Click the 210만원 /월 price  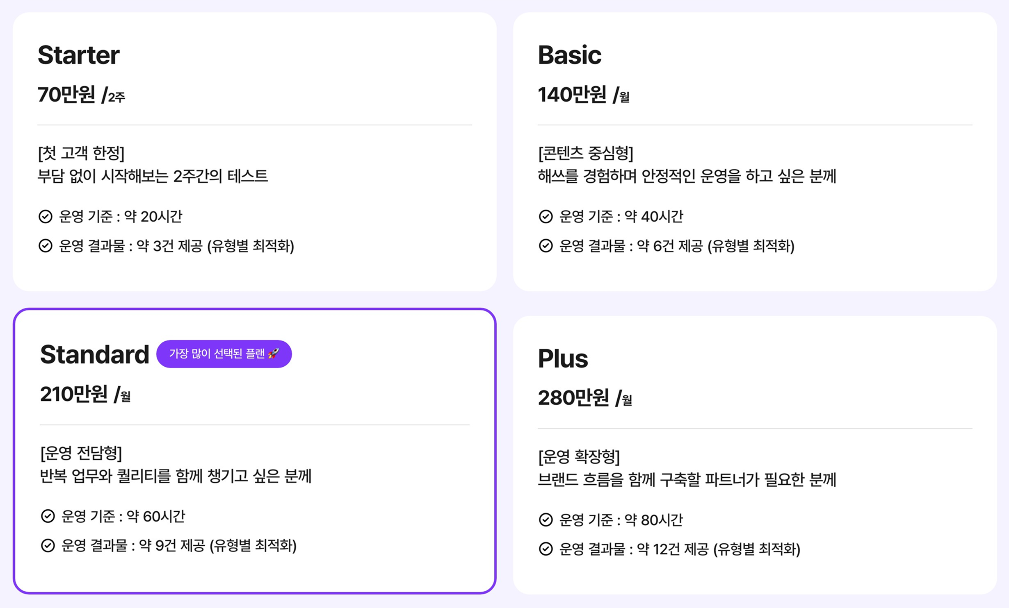click(x=85, y=395)
